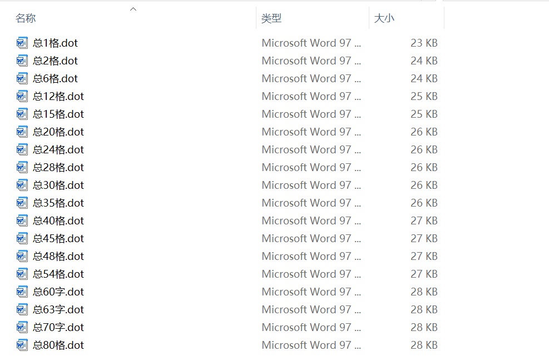Click the type cell of 总1格.dot
Viewport: 549px width, 361px height.
point(311,43)
